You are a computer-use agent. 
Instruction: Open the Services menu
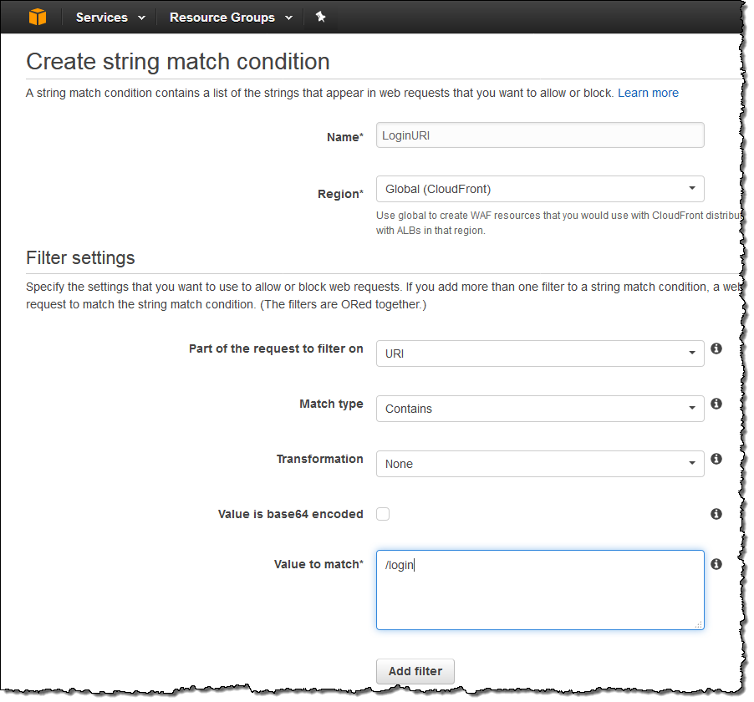point(110,17)
